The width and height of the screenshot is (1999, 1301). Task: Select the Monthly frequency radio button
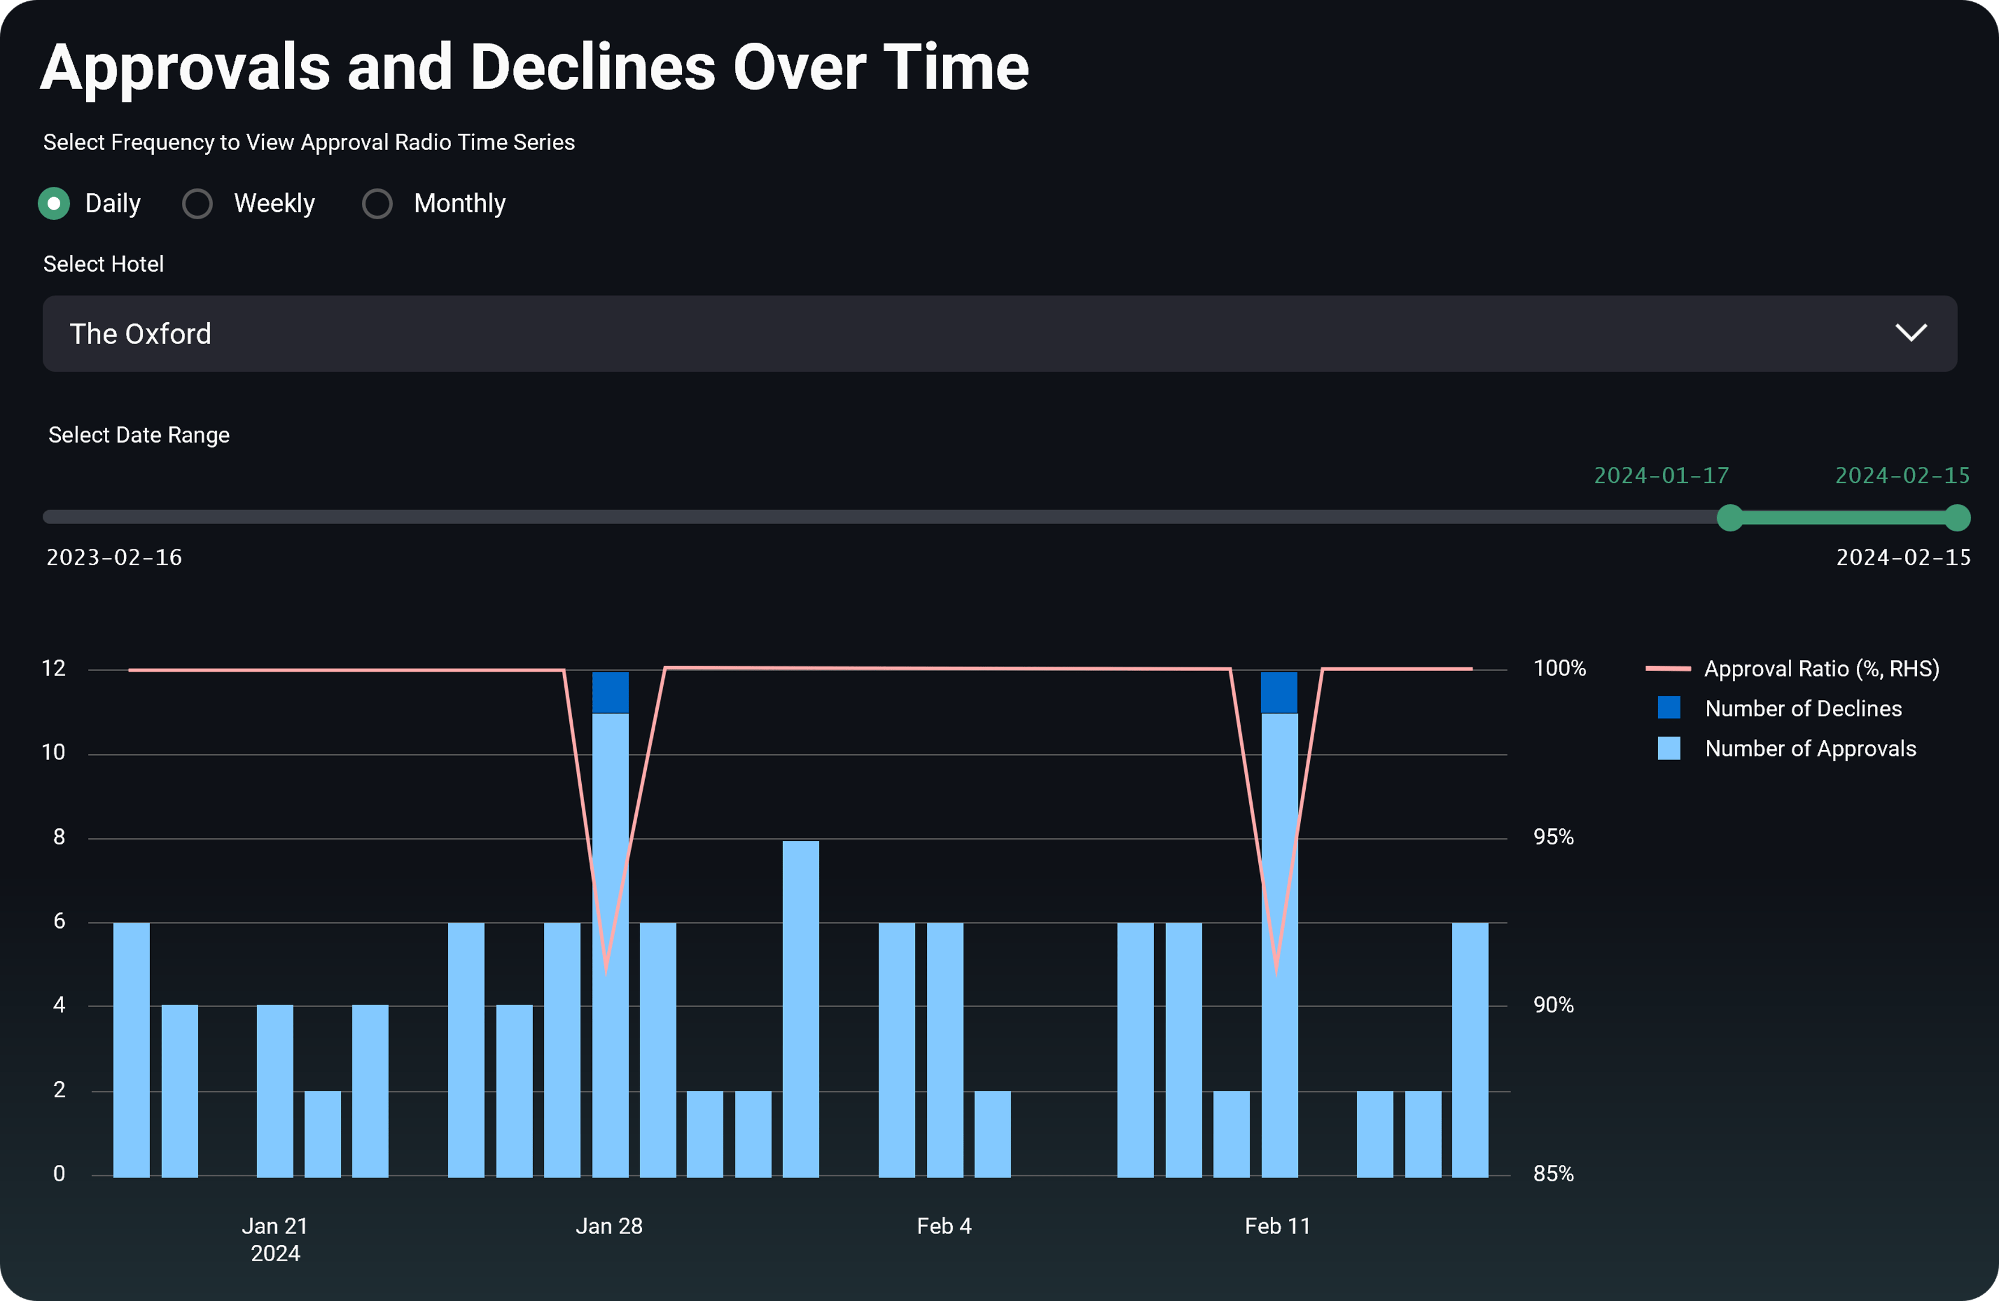pos(377,203)
